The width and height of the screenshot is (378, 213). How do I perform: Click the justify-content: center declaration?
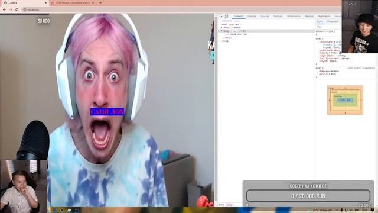(335, 58)
